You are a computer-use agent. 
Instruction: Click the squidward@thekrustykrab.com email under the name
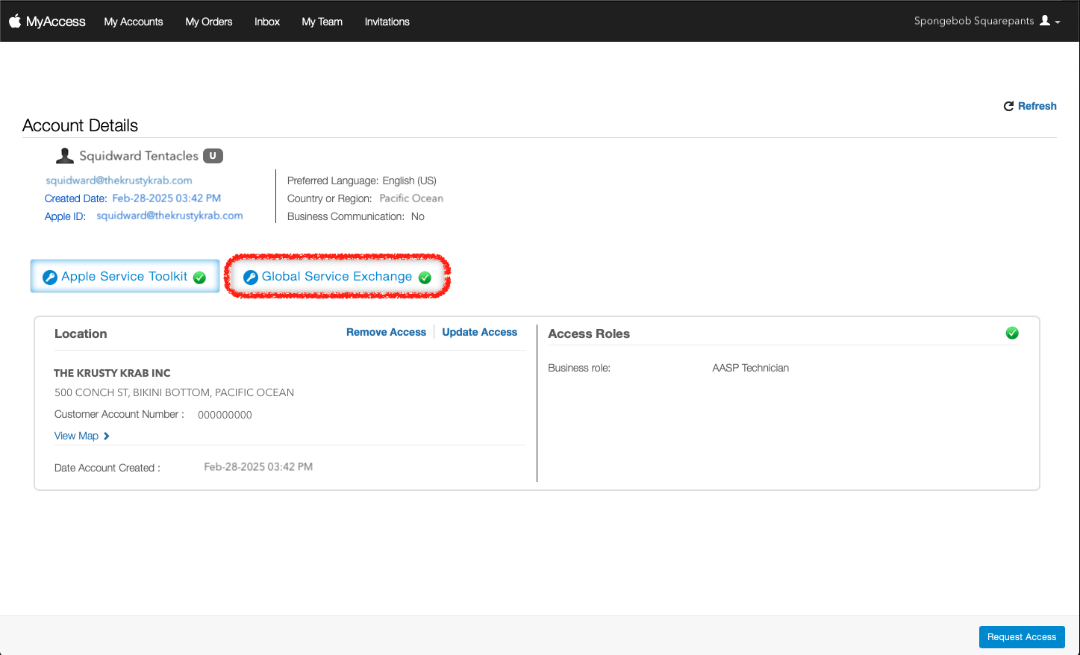119,181
